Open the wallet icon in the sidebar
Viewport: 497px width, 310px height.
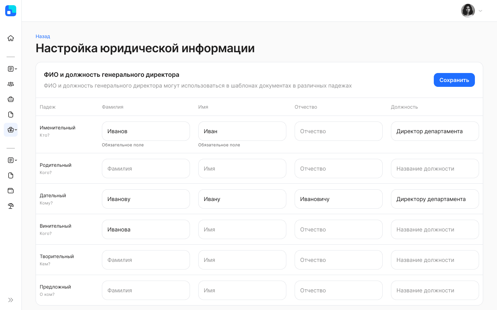11,191
